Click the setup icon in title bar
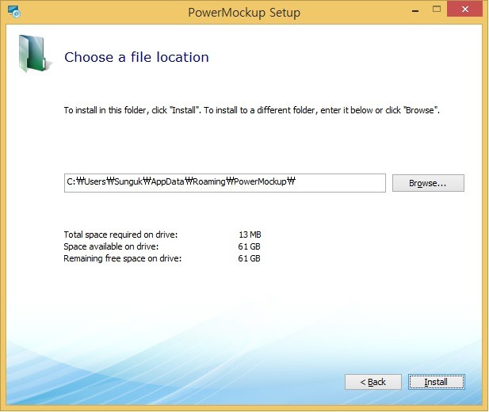489x412 pixels. click(14, 12)
